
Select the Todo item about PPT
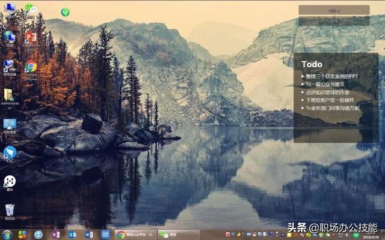click(x=331, y=76)
